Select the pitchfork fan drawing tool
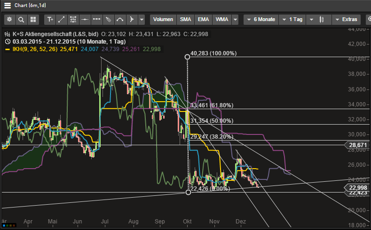The width and height of the screenshot is (371, 230). (108, 20)
